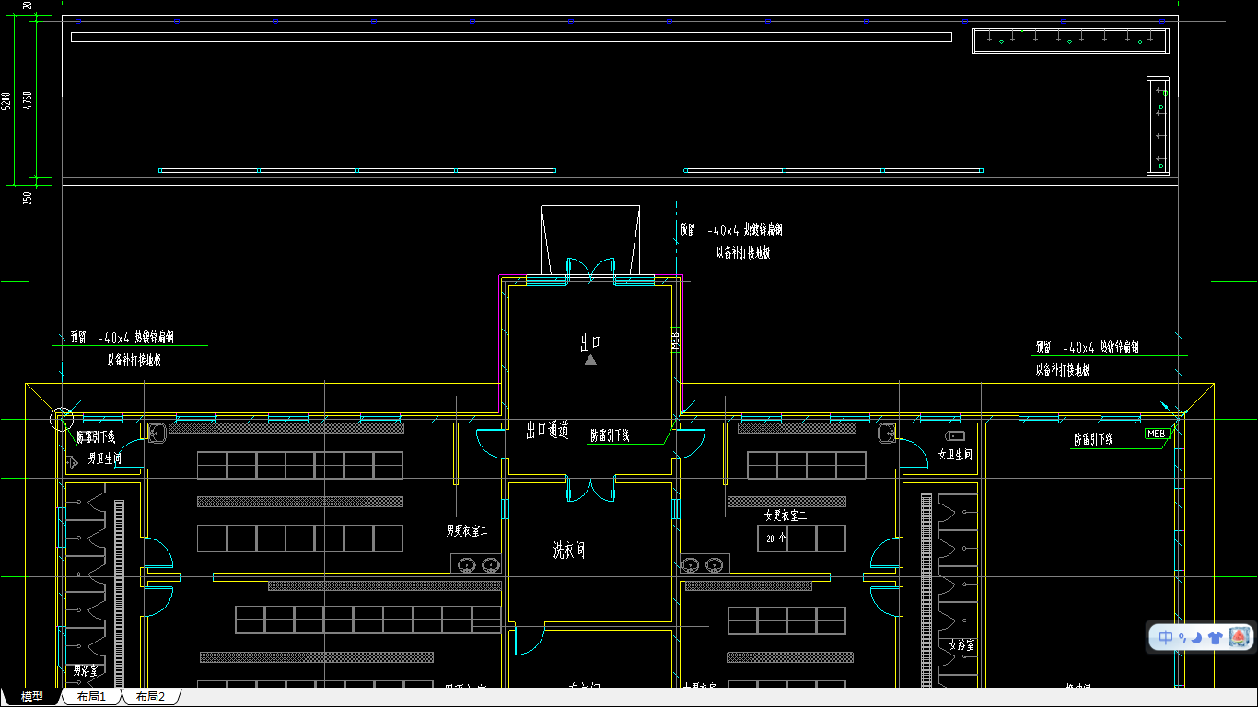
Task: Select the 出口通道 label
Action: point(547,430)
